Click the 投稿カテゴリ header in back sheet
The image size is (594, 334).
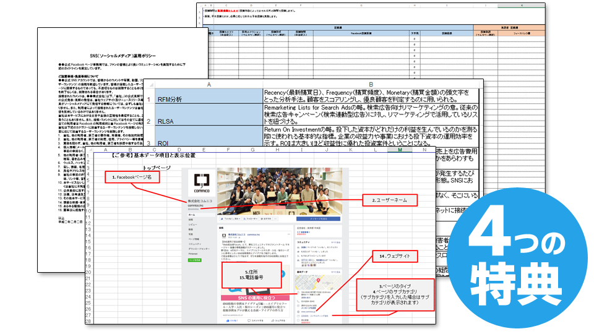(226, 33)
